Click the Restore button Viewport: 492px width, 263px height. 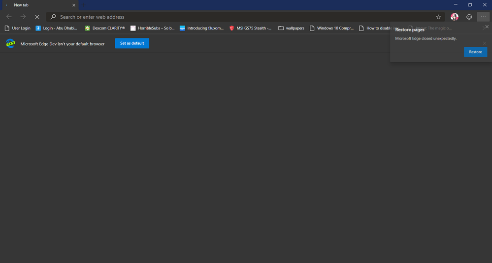pos(475,52)
